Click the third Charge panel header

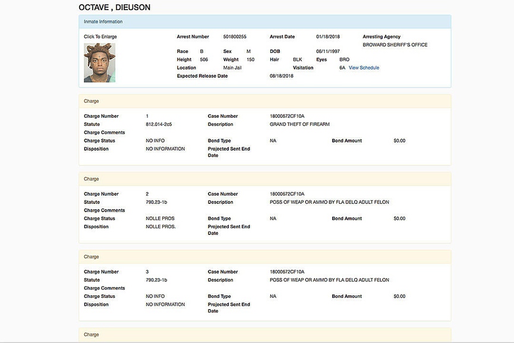point(265,257)
